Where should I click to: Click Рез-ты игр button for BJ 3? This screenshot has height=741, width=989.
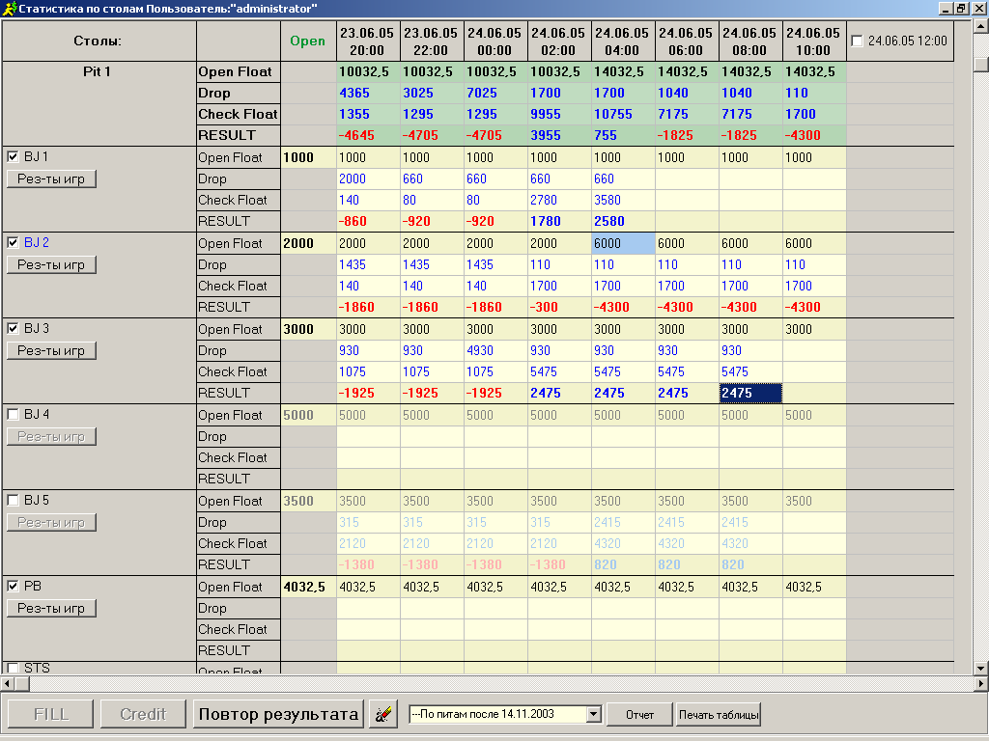pyautogui.click(x=51, y=350)
